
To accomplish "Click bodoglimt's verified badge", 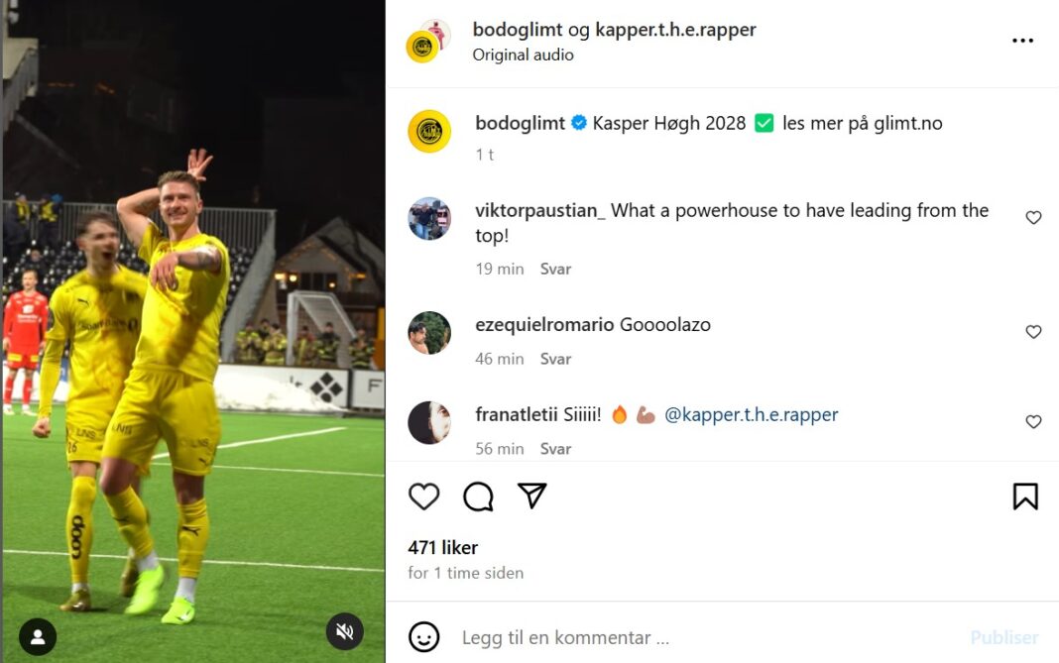I will [578, 123].
